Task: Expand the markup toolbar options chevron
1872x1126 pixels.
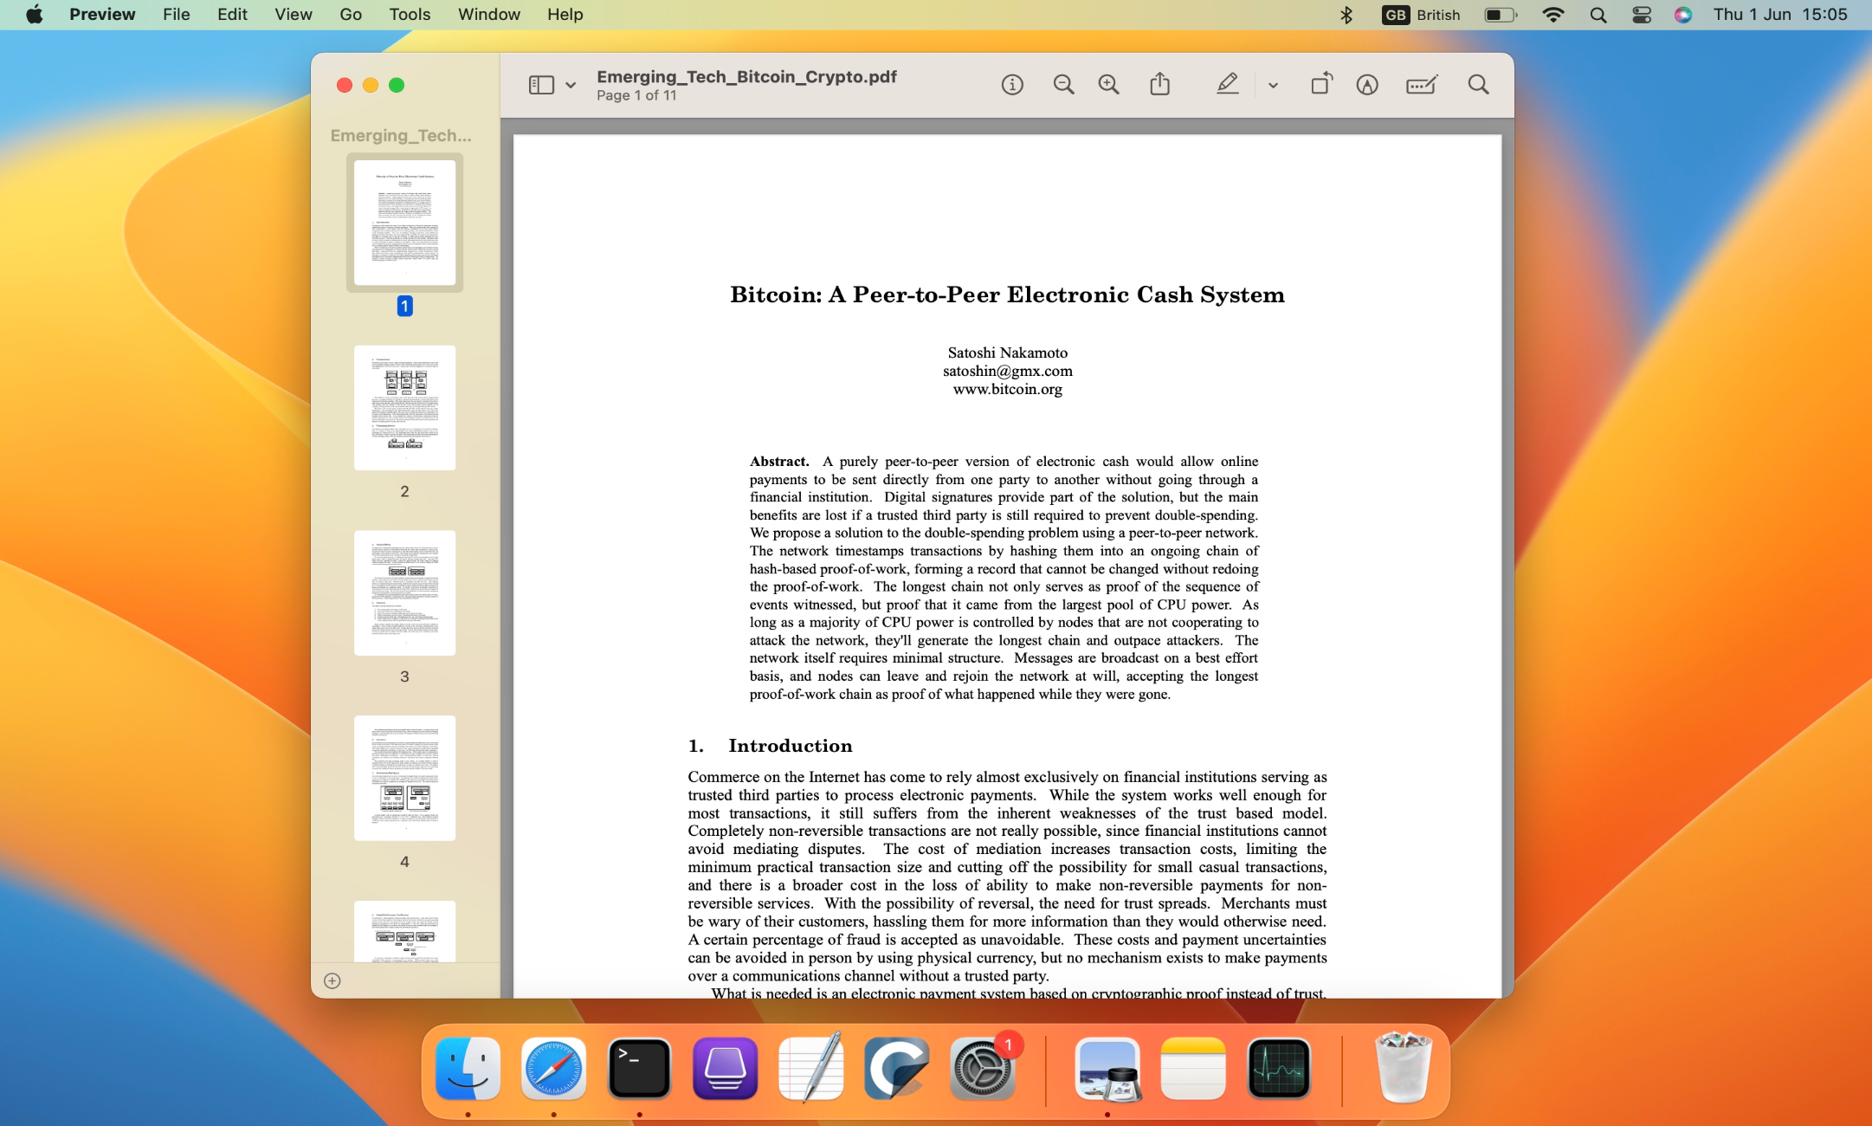Action: [x=1272, y=84]
